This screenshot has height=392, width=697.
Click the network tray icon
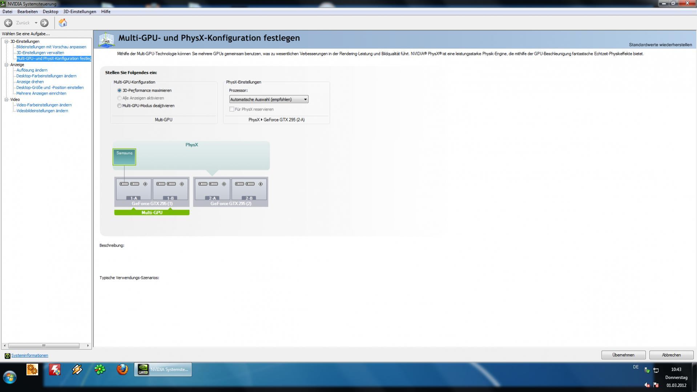point(656,371)
